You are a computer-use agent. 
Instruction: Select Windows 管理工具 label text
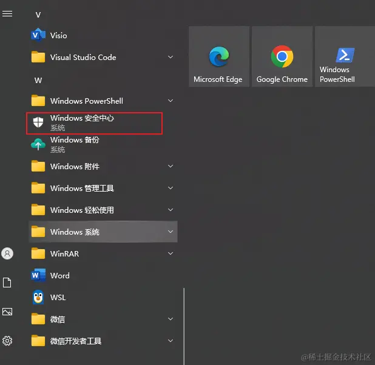coord(82,189)
